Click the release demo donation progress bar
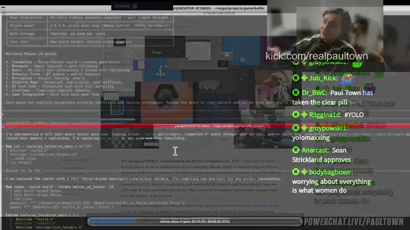410x230 pixels. pyautogui.click(x=195, y=221)
